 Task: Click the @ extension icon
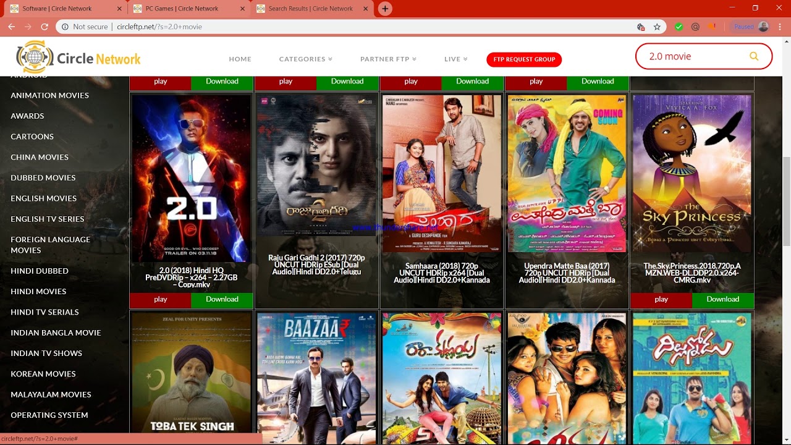pyautogui.click(x=695, y=27)
